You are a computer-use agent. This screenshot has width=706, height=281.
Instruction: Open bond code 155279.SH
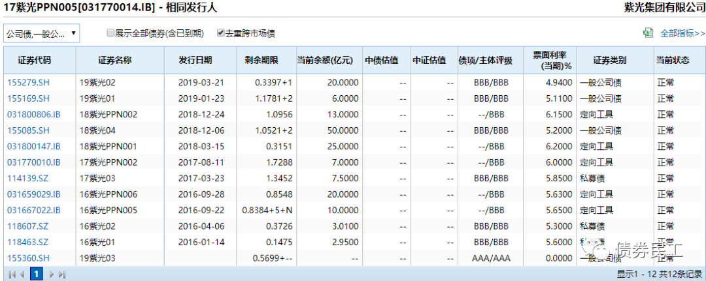(28, 83)
